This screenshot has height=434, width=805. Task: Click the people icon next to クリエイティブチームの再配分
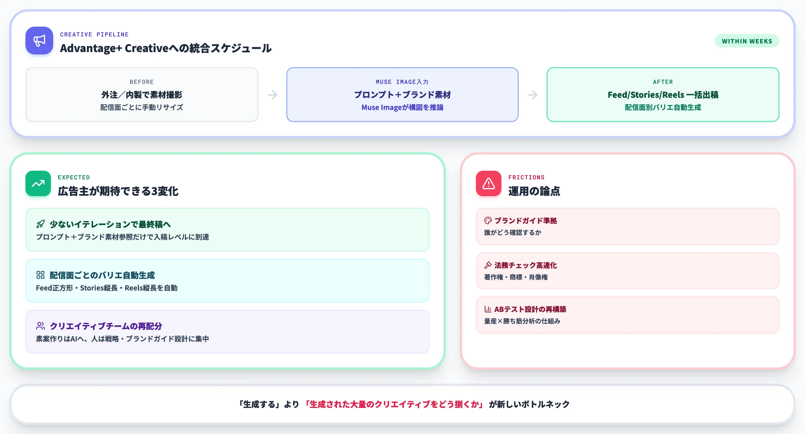click(x=40, y=326)
